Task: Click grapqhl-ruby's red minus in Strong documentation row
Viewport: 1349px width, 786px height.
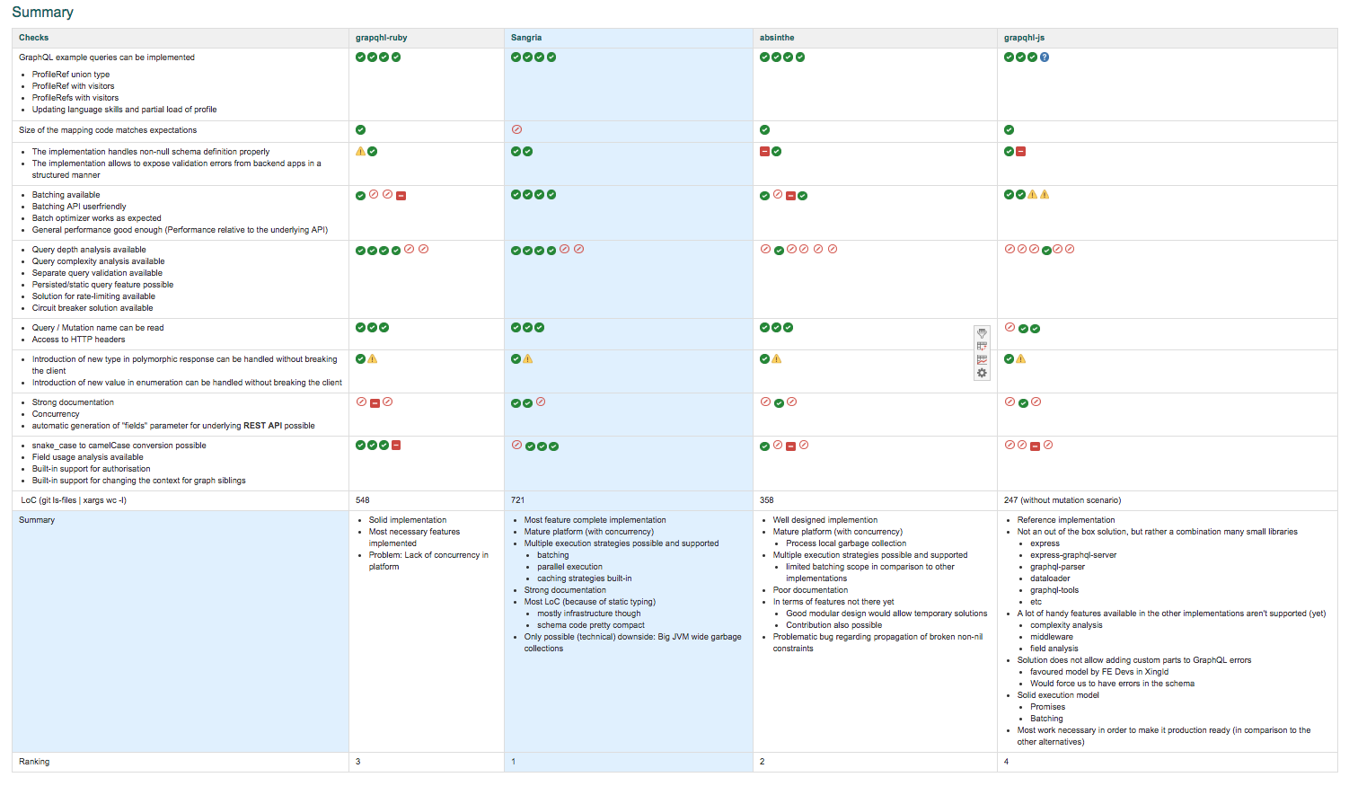Action: [x=375, y=402]
